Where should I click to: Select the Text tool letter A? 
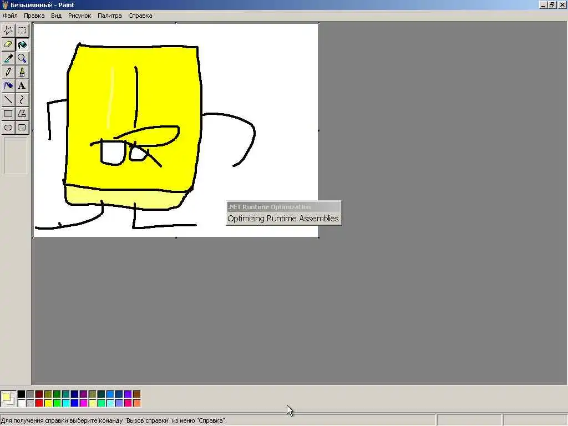22,86
